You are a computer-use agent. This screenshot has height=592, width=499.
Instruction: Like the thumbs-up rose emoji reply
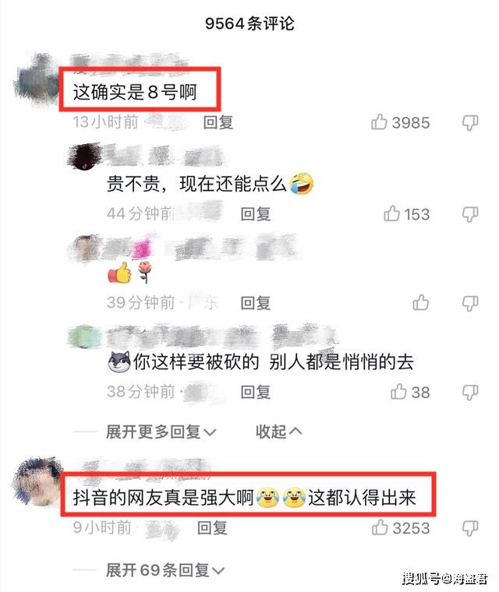pos(420,302)
